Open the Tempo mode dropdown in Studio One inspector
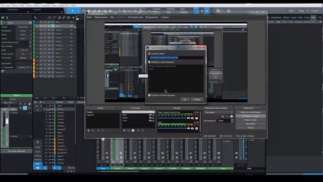This screenshot has height=182, width=323. 24,27
